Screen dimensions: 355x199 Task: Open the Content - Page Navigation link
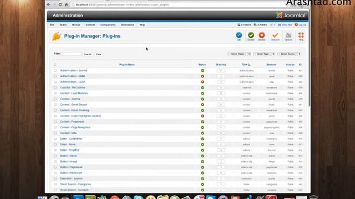(75, 127)
